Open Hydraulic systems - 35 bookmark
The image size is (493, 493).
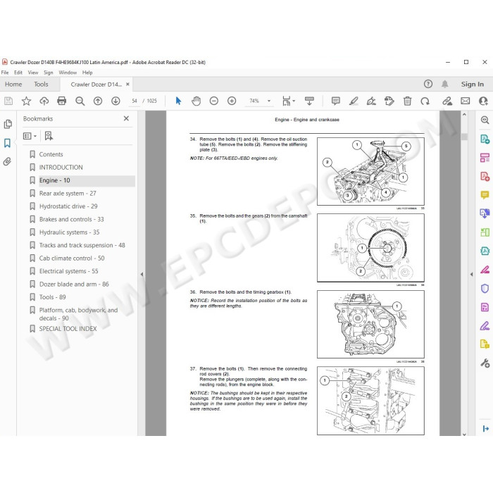[69, 232]
